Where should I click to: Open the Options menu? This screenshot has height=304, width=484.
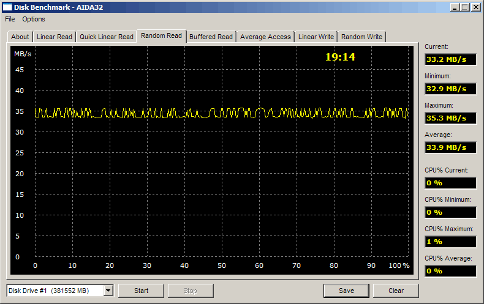(33, 19)
